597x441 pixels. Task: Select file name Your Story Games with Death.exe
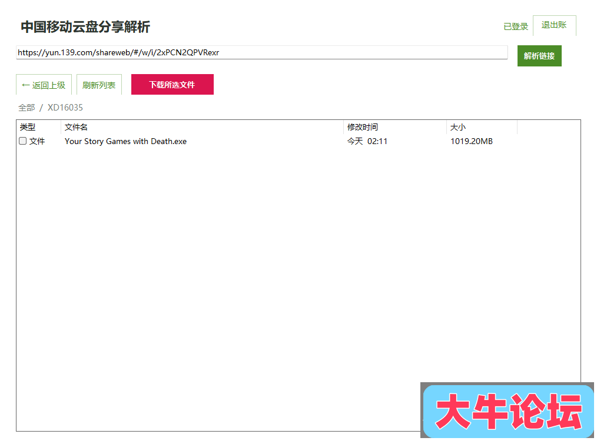[x=125, y=142]
